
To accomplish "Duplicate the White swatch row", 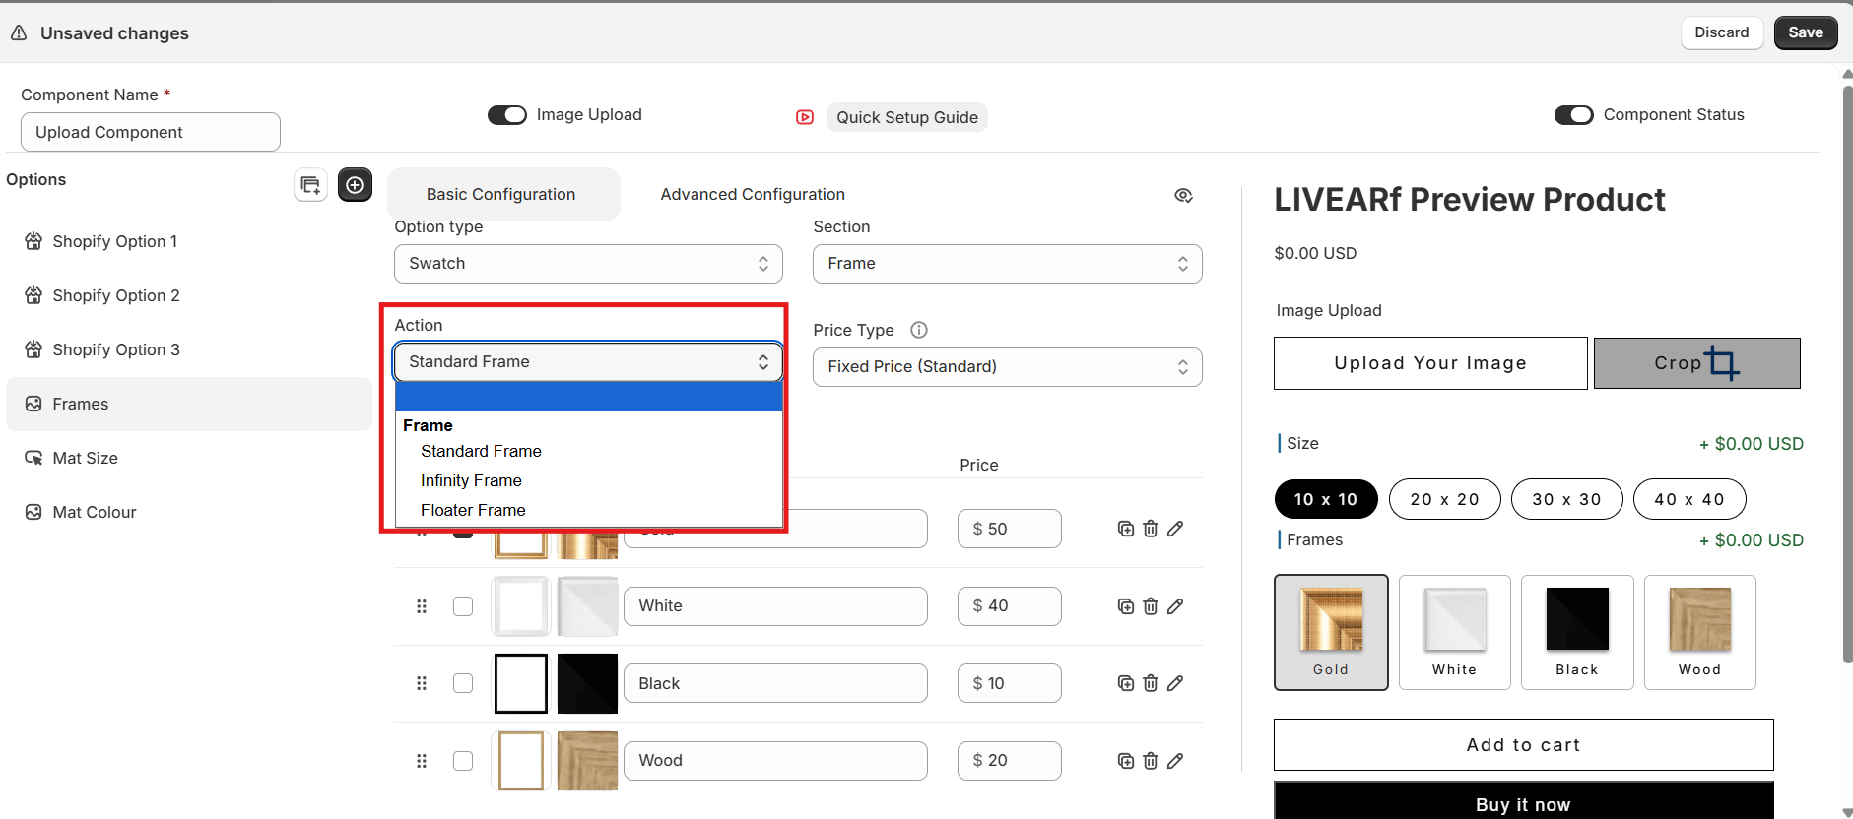I will [1125, 606].
